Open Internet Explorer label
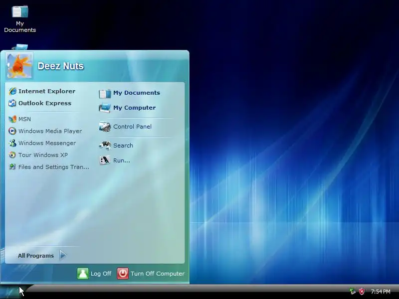The width and height of the screenshot is (399, 299). [x=47, y=91]
